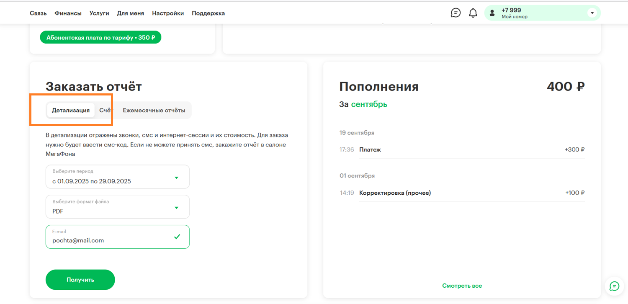The width and height of the screenshot is (628, 304).
Task: Select 'Детализация' tab
Action: pos(70,110)
